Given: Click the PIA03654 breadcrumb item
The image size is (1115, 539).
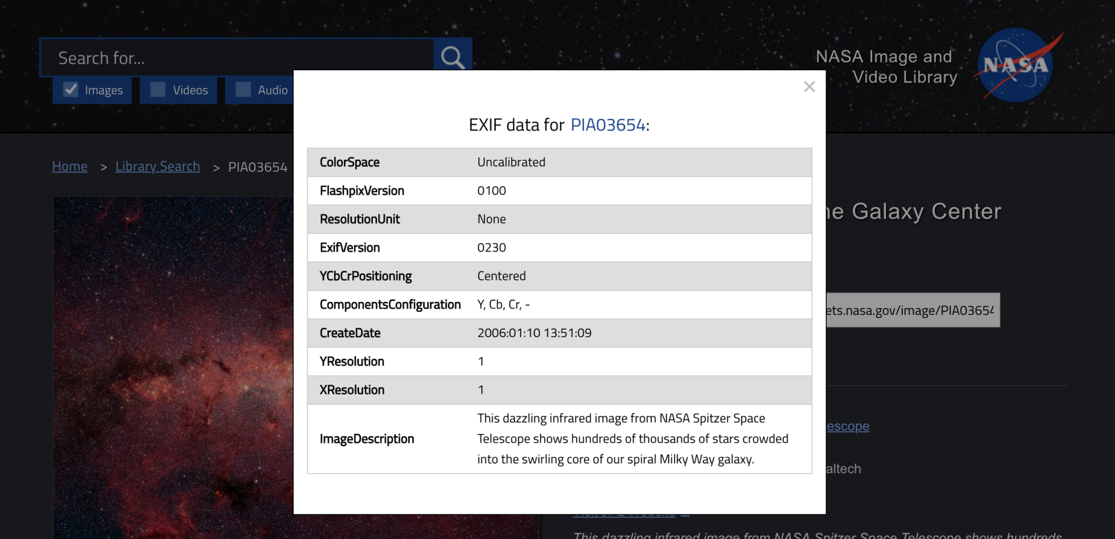Looking at the screenshot, I should 258,167.
